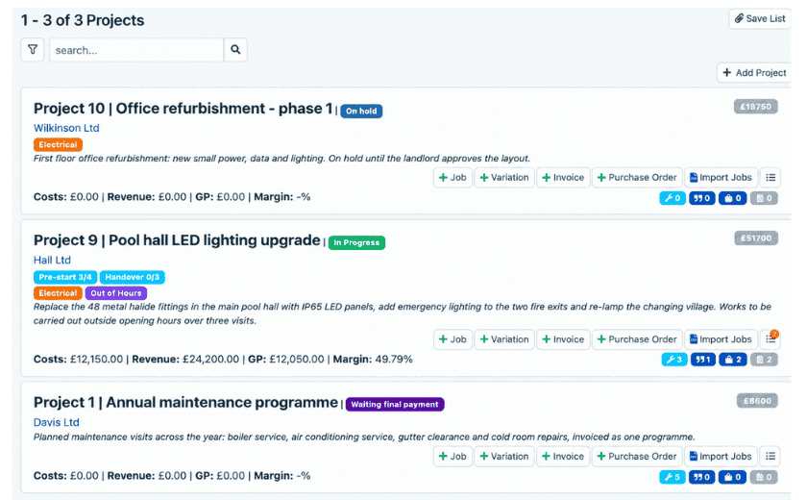Add a Job to Project 1
This screenshot has width=807, height=500.
click(452, 456)
